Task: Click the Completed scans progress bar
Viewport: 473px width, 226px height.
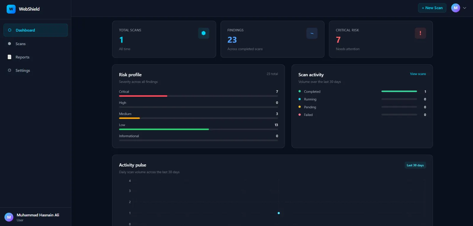Action: coord(399,91)
